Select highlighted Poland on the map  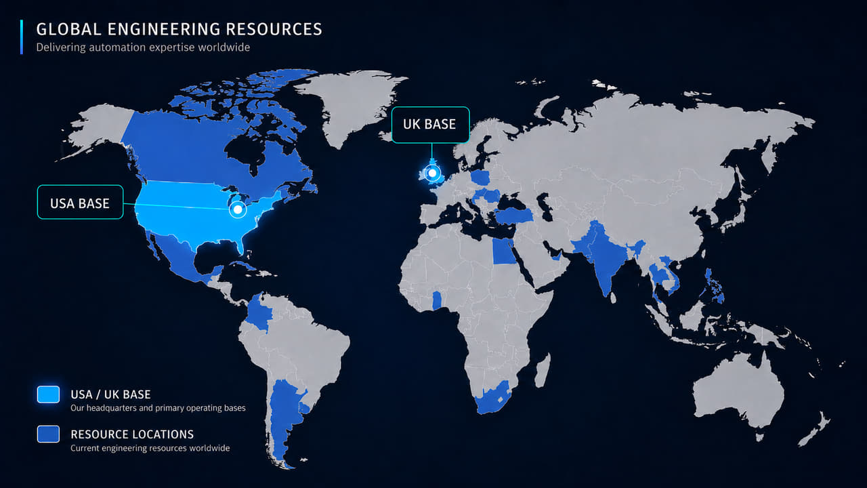click(x=480, y=178)
